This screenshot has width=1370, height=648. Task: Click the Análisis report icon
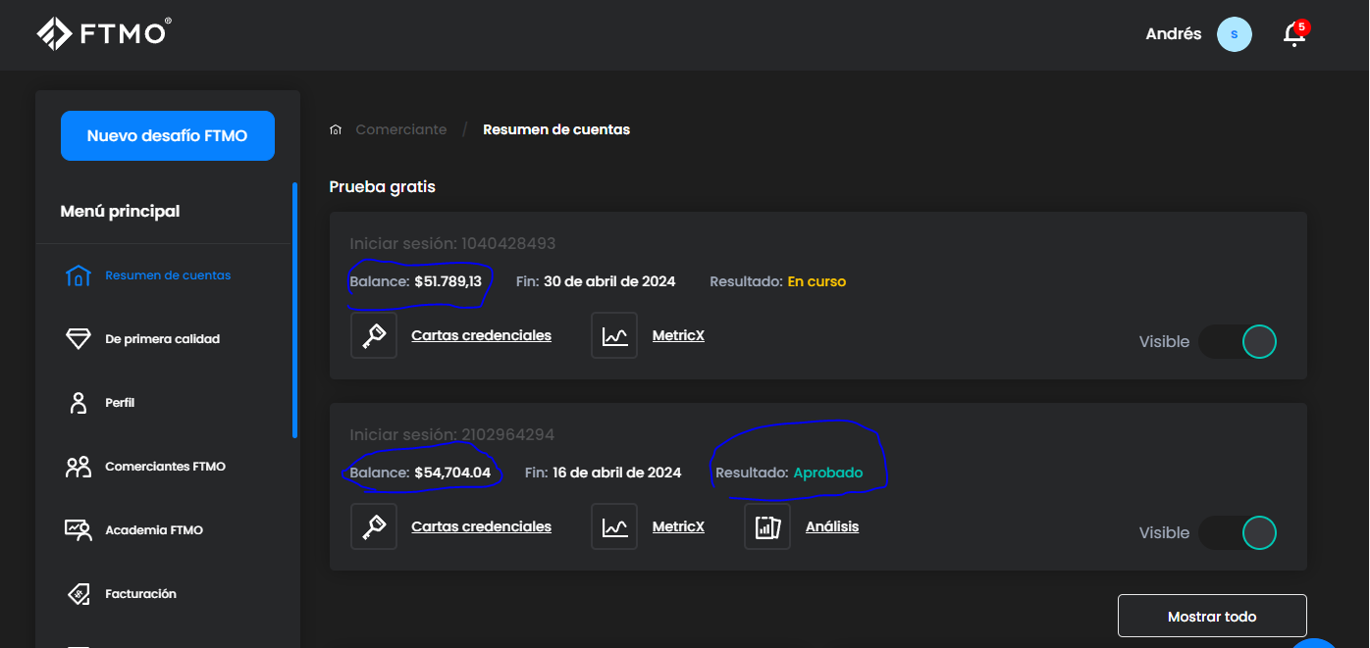point(767,526)
